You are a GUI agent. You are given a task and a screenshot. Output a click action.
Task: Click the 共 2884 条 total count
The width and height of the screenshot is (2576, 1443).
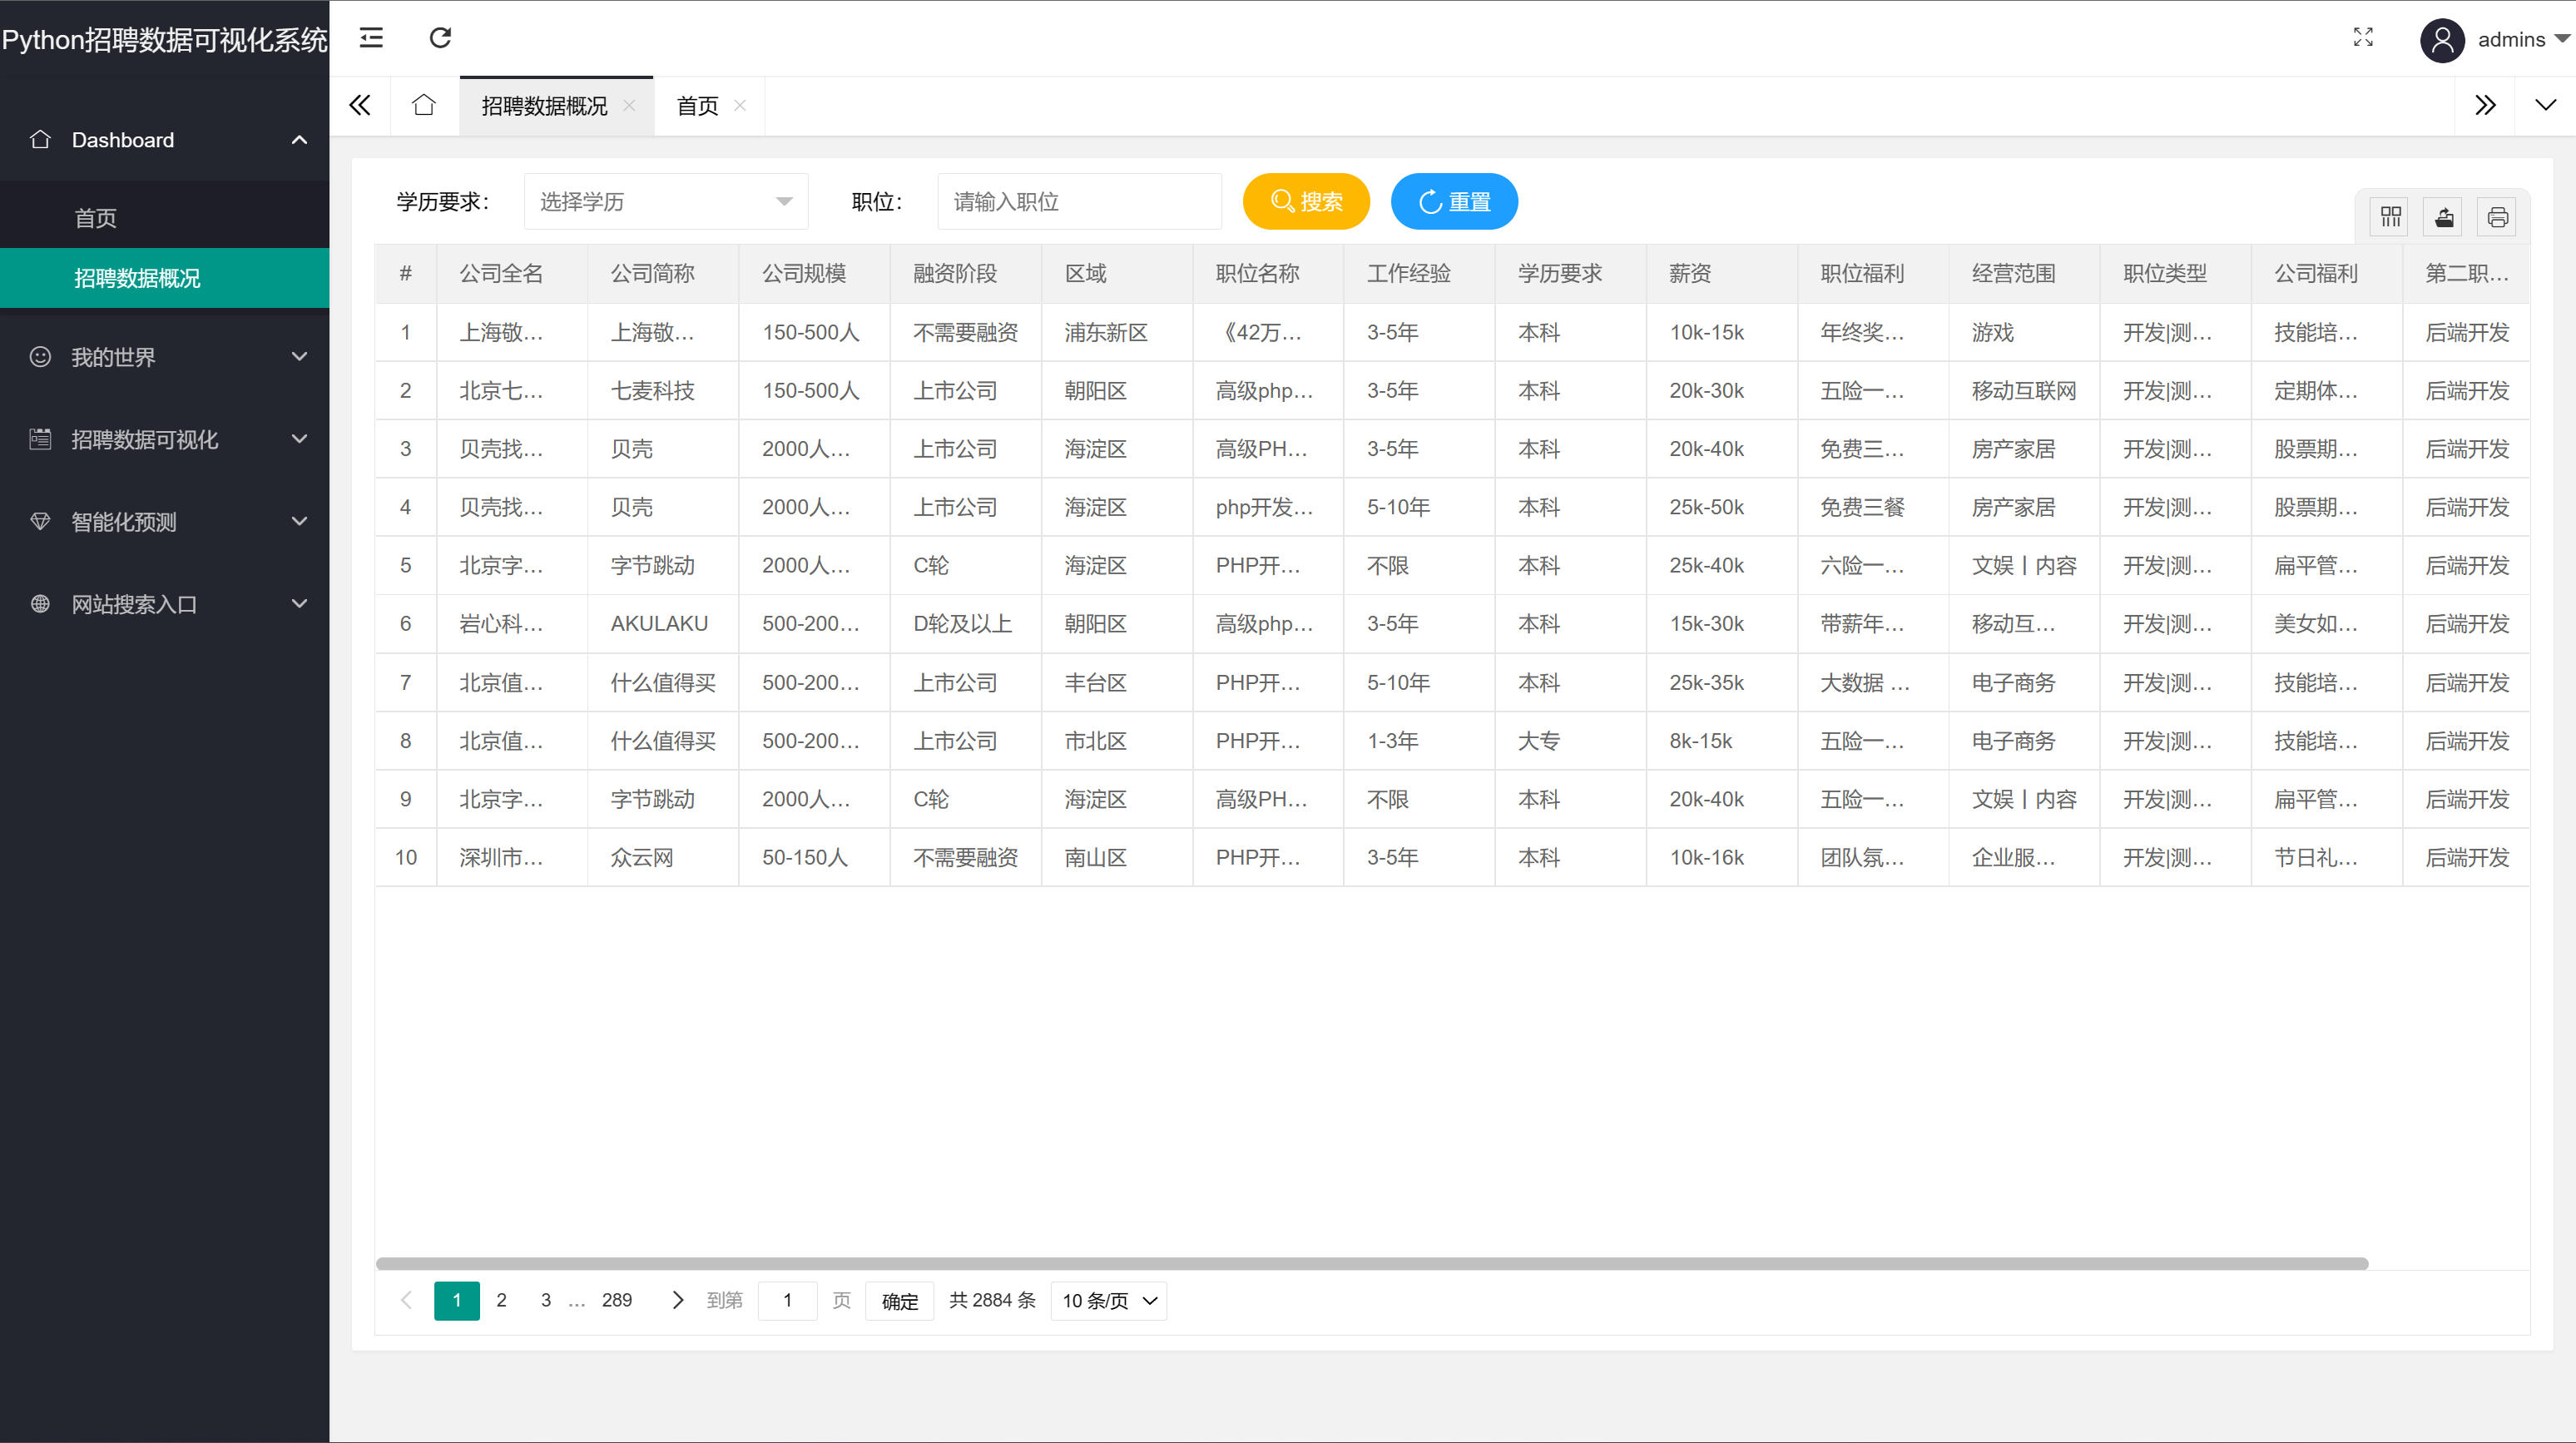pos(993,1300)
